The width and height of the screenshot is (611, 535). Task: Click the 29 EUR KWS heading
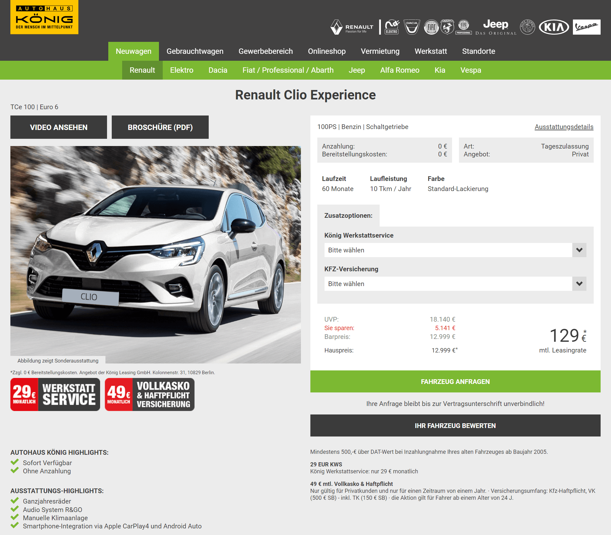pyautogui.click(x=326, y=465)
